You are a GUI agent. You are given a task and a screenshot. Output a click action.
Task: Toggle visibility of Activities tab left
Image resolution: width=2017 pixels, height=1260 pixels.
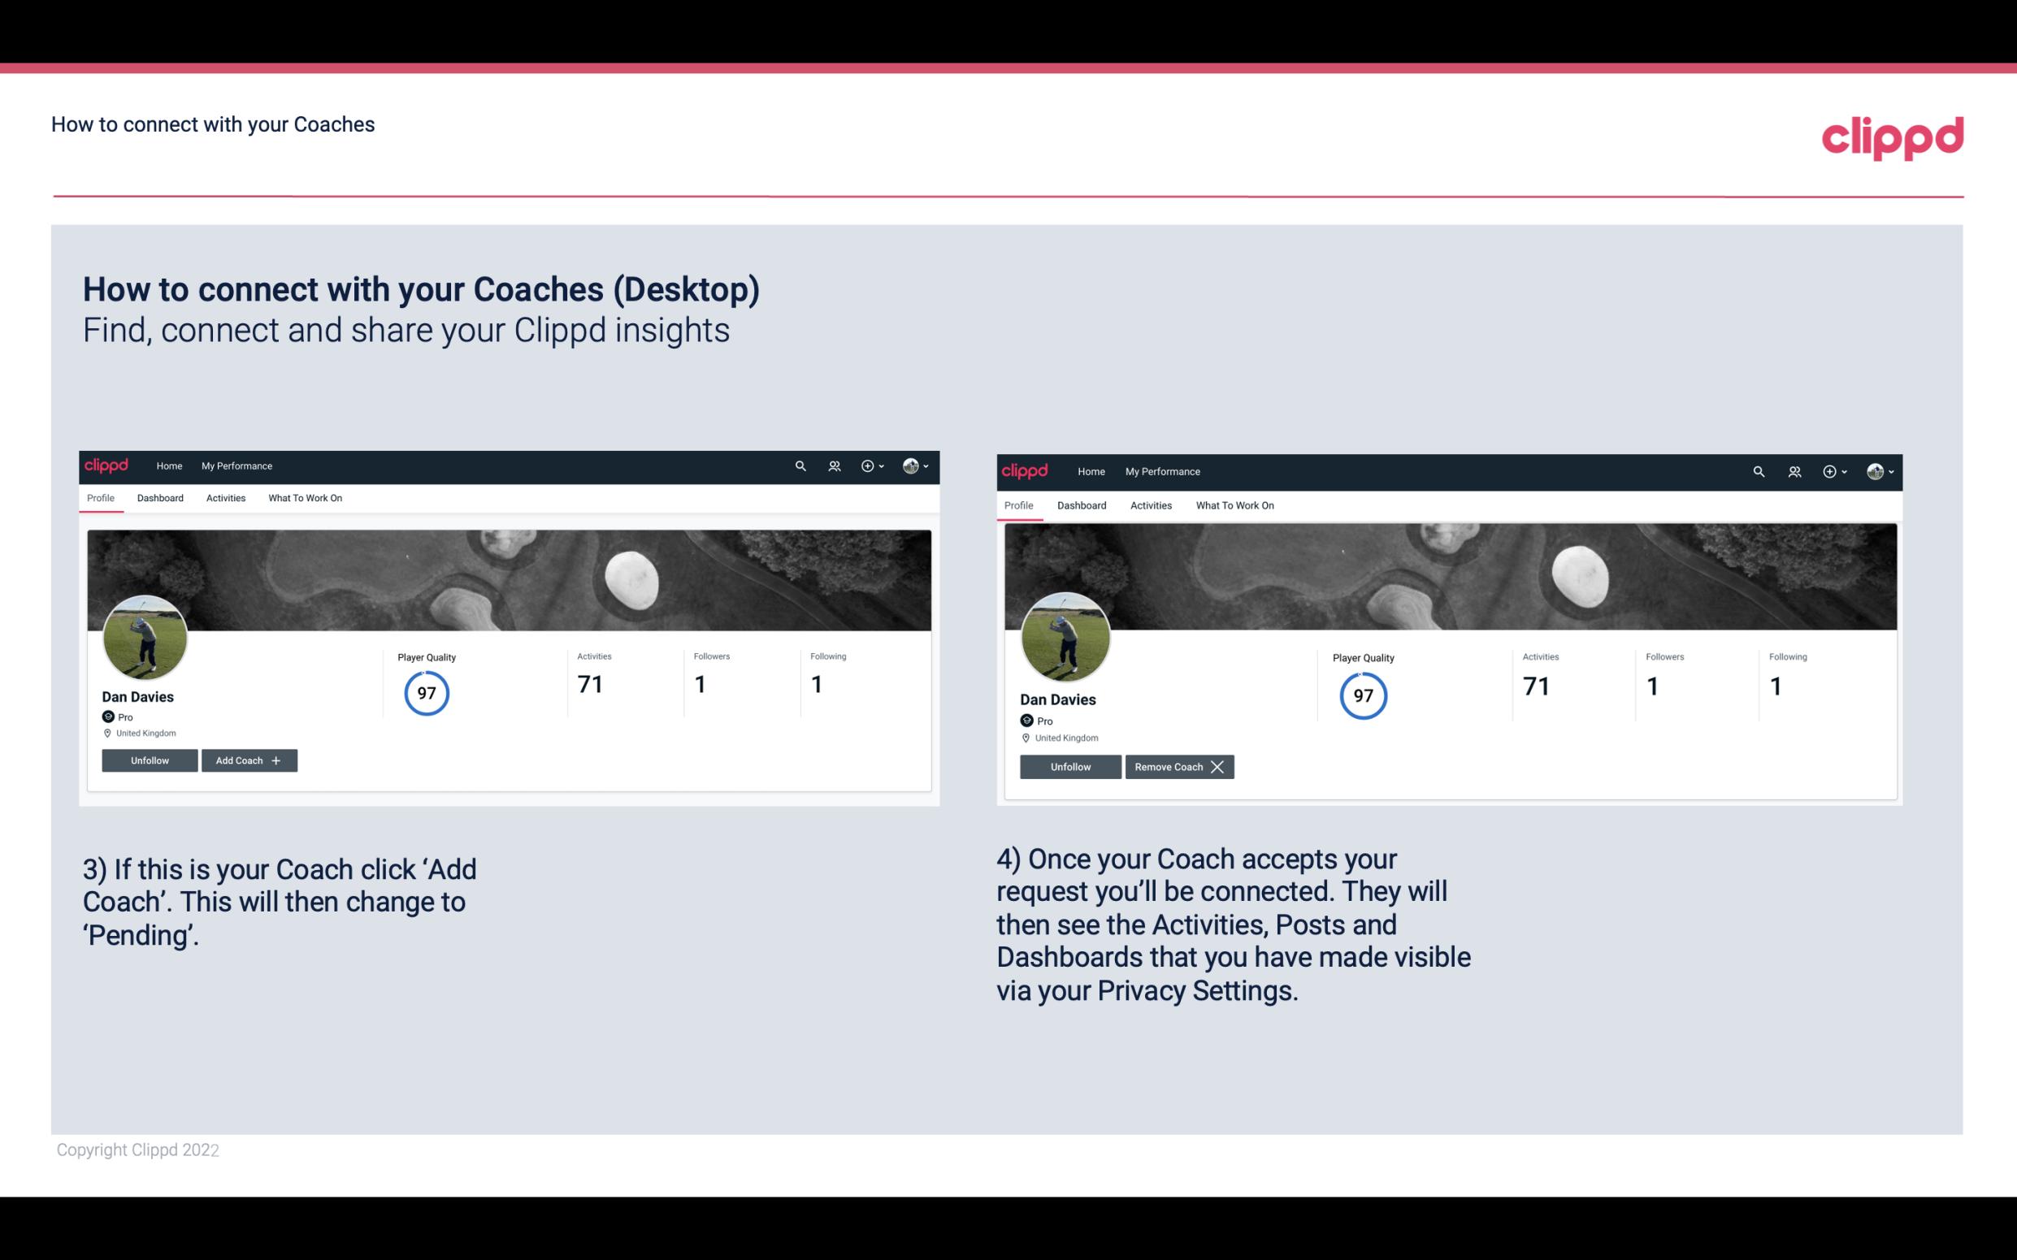pyautogui.click(x=225, y=498)
